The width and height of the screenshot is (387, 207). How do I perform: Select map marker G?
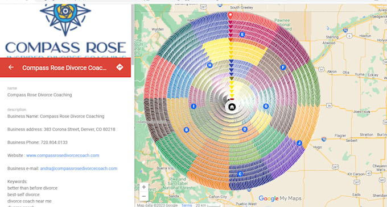266,106
